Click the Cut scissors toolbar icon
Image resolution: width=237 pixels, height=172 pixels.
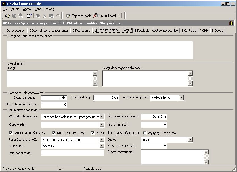44,15
